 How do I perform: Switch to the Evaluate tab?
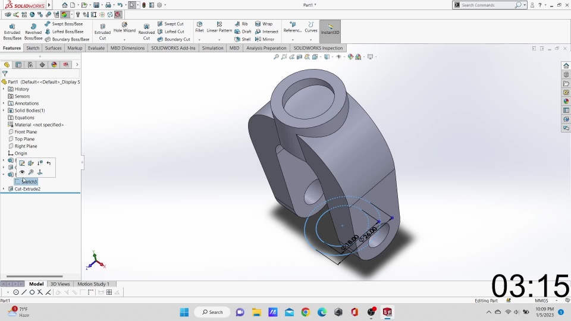click(96, 48)
